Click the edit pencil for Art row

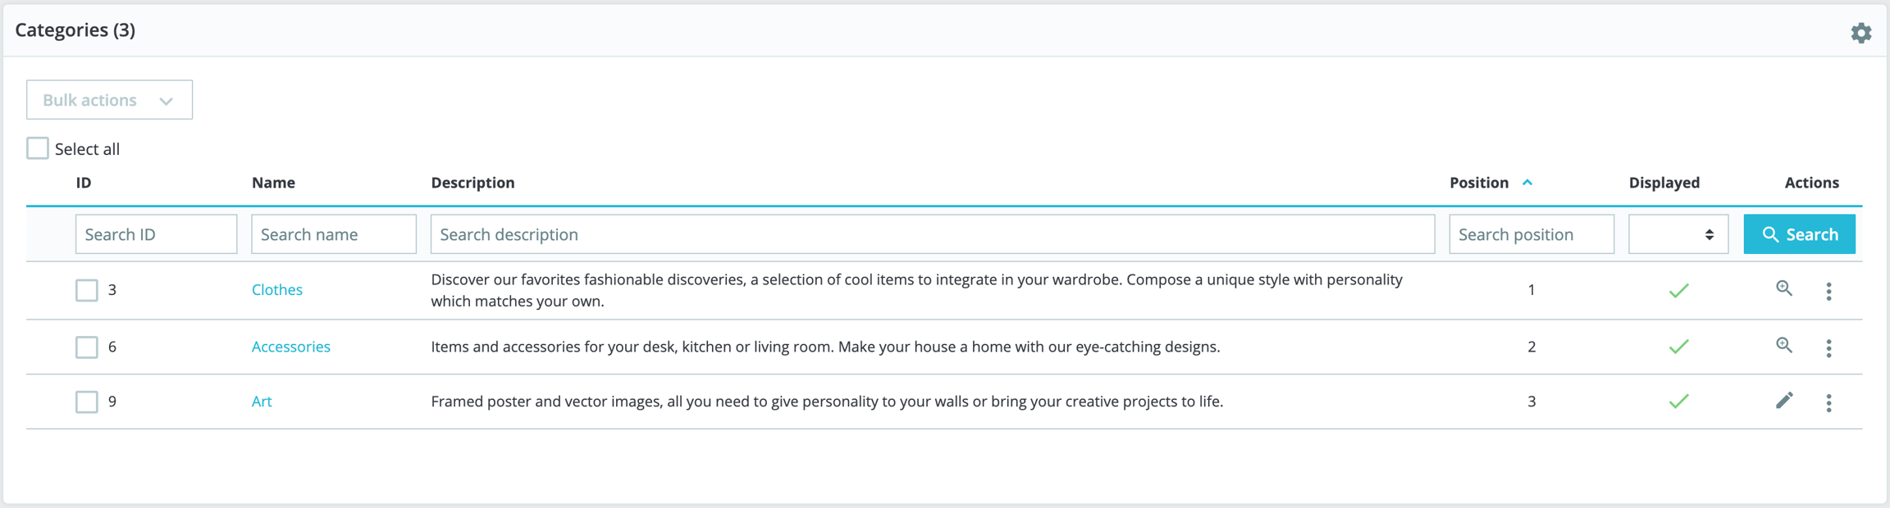[x=1783, y=401]
